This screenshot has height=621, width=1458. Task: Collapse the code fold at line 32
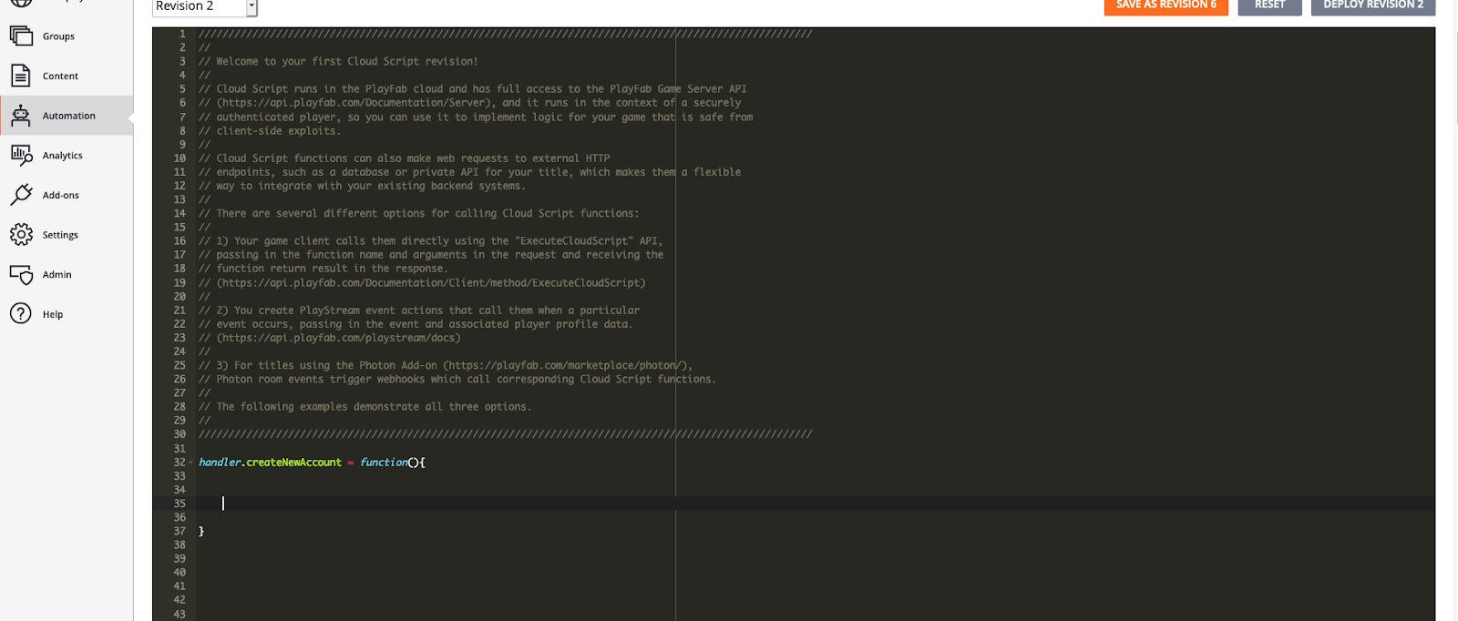pyautogui.click(x=190, y=463)
